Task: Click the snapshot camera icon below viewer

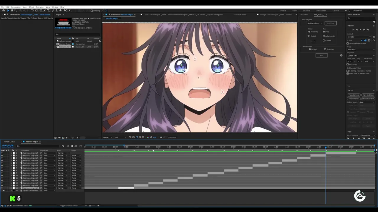Action: 161,137
